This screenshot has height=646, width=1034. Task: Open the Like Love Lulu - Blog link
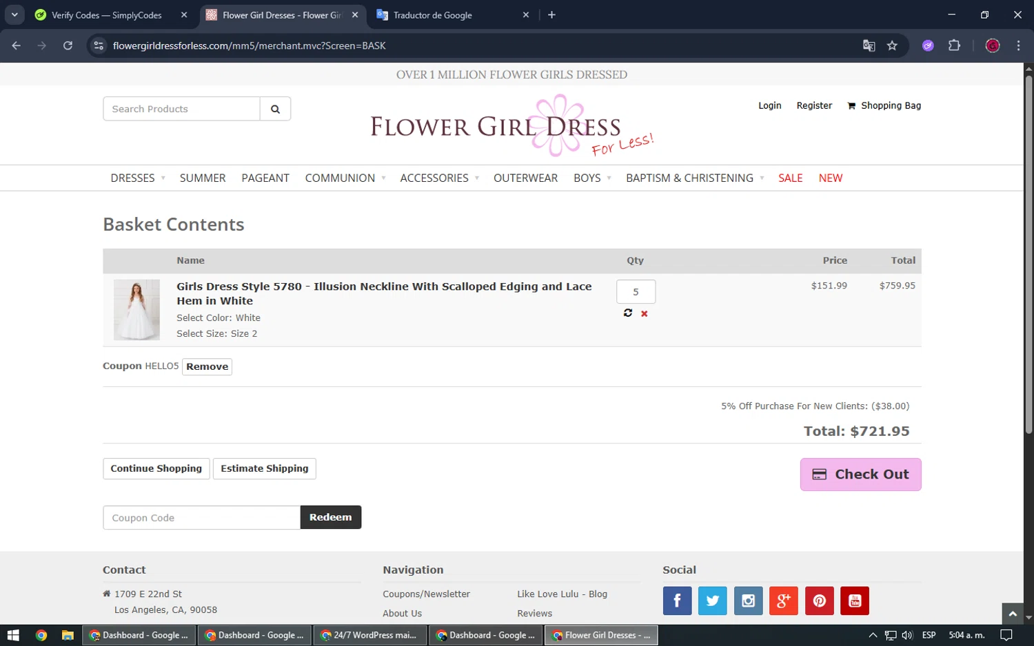(x=562, y=594)
